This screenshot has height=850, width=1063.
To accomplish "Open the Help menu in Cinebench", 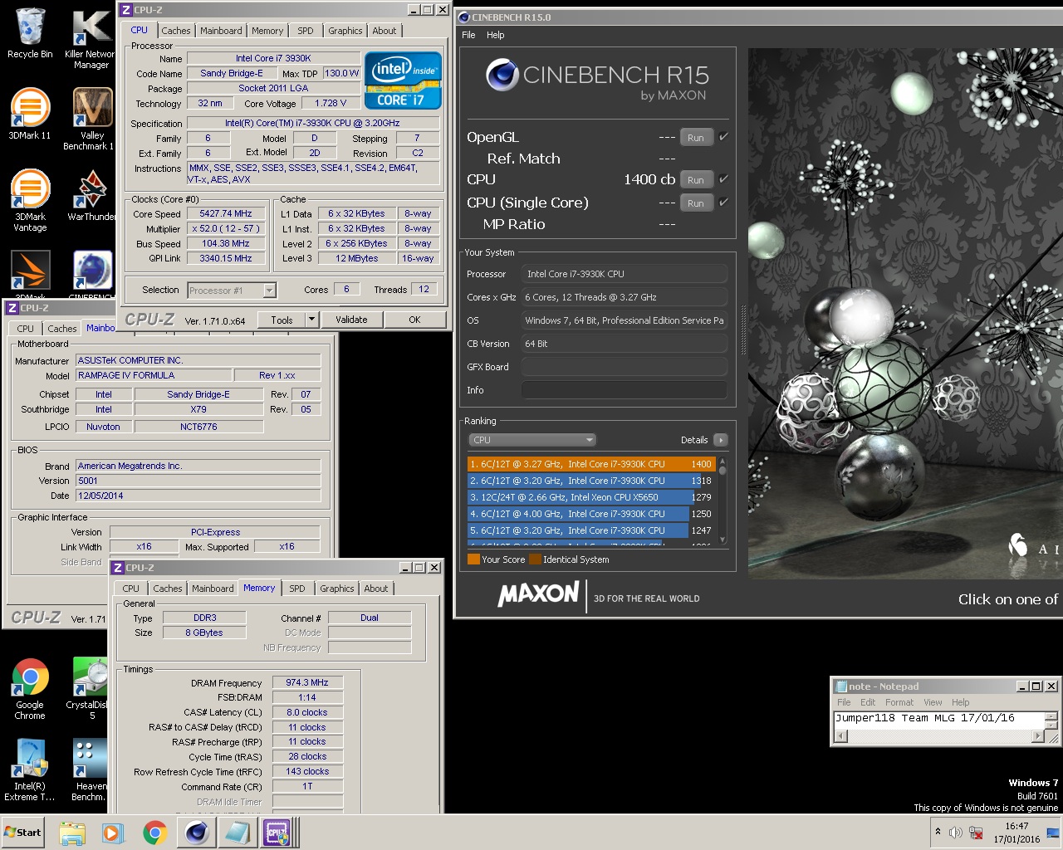I will pos(495,35).
